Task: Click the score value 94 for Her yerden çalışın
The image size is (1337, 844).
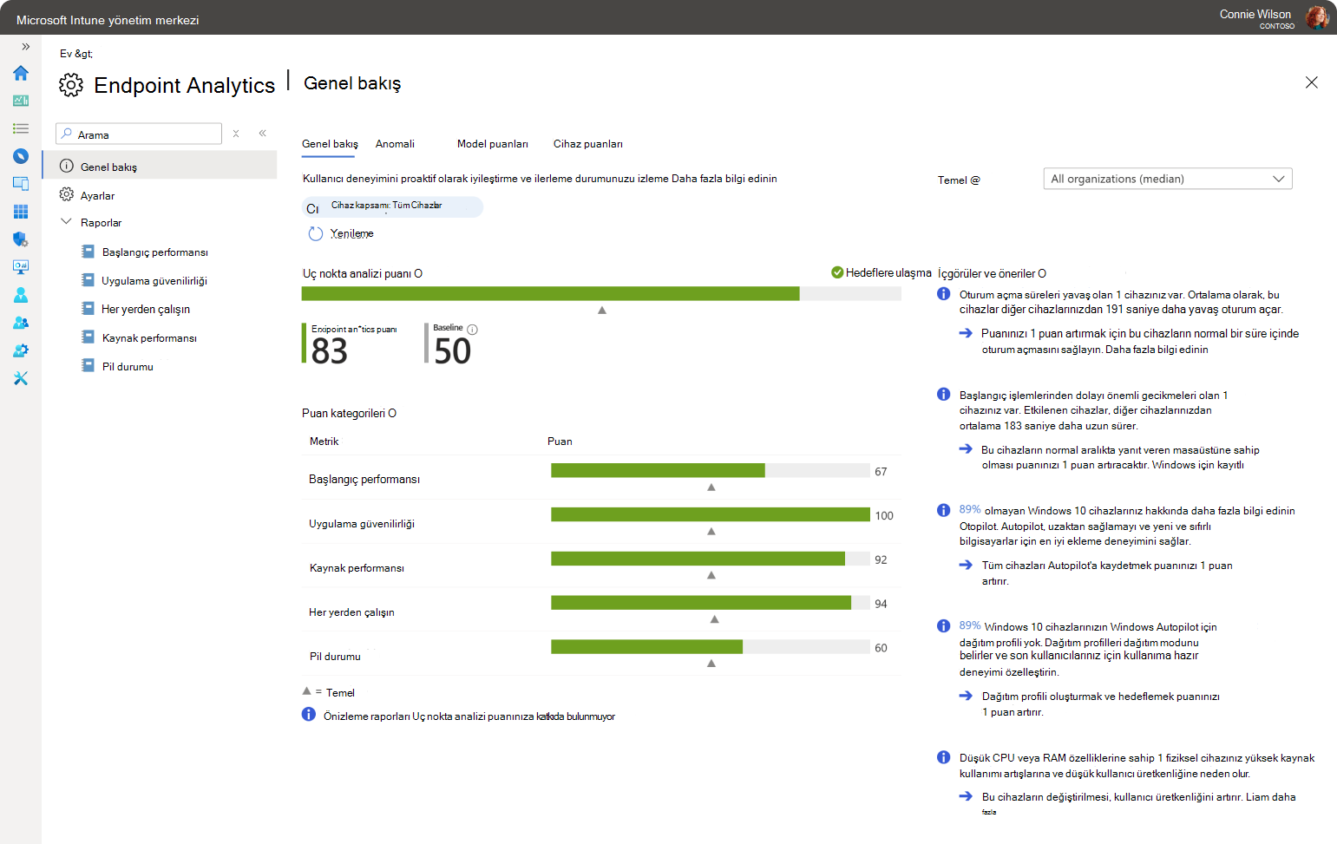Action: 881,604
